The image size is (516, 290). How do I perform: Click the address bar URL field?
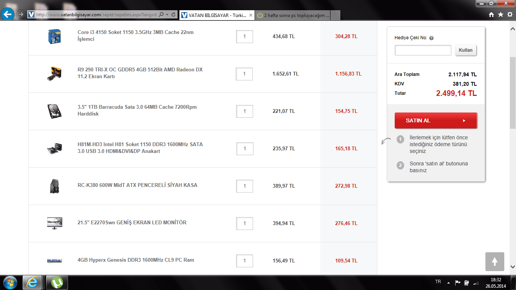point(96,15)
